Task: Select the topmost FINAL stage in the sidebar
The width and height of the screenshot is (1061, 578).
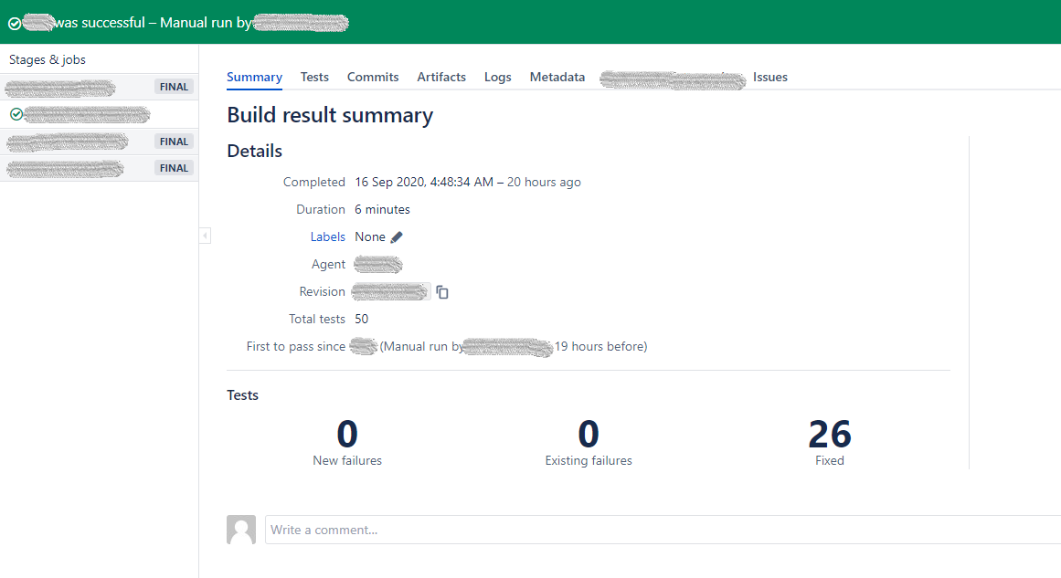Action: pos(99,88)
